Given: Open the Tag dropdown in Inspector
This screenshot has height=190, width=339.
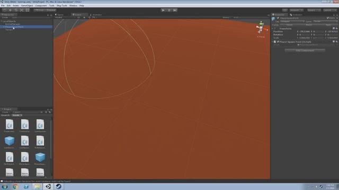Looking at the screenshot, I should (x=292, y=21).
